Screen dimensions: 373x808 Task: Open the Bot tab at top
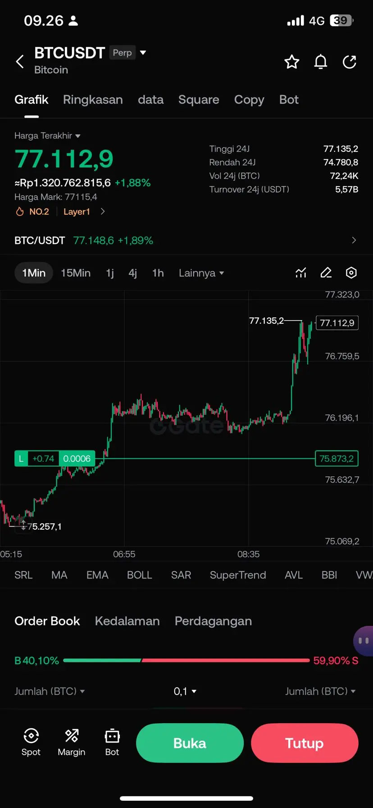tap(289, 100)
